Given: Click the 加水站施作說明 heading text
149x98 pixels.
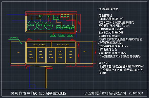Looking at the screenshot, I should point(108,9).
